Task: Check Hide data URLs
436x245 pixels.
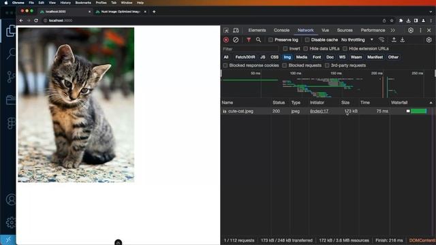Action: click(x=306, y=48)
